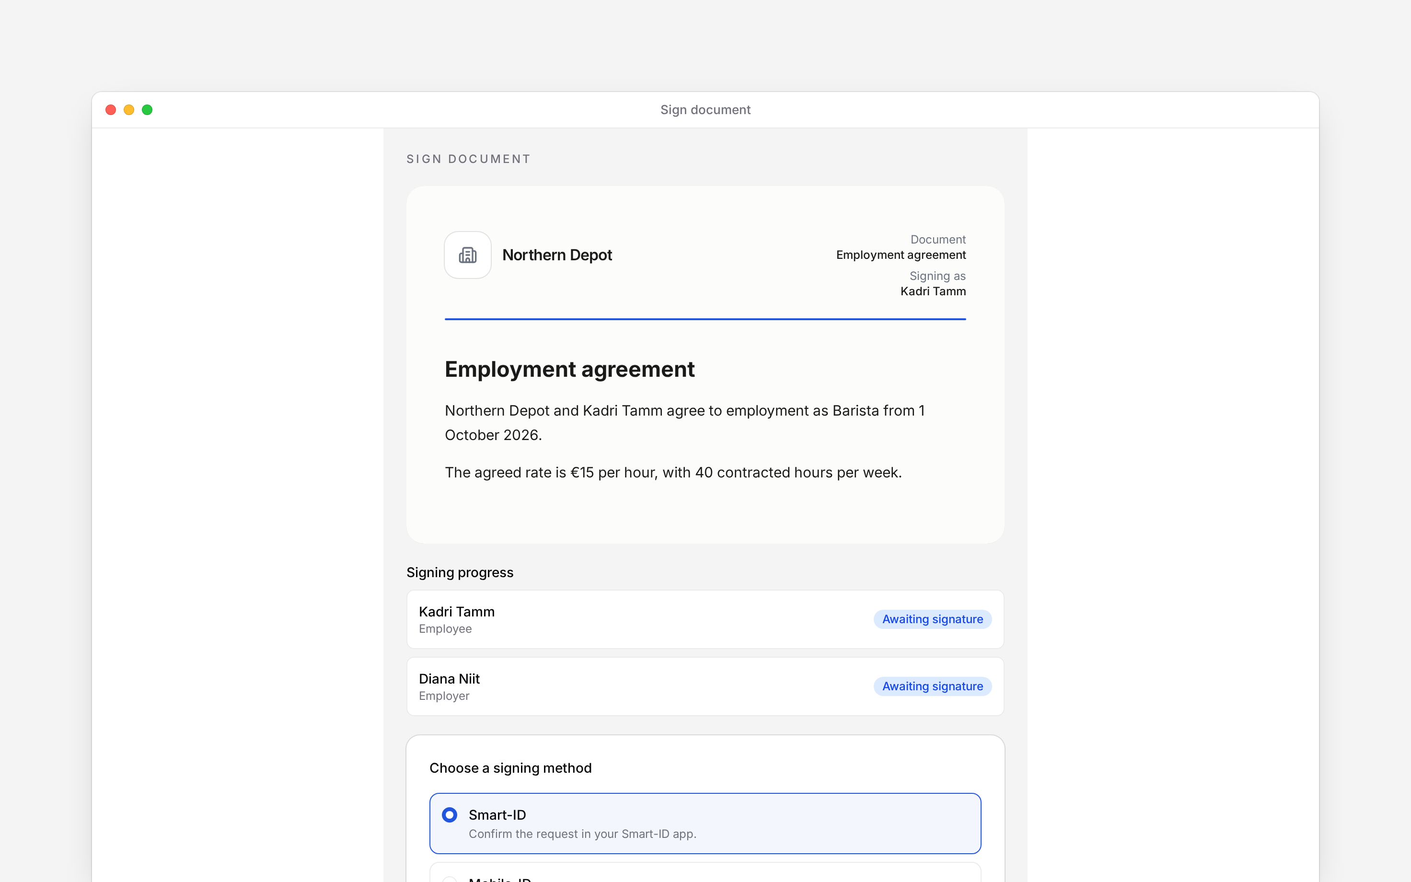
Task: Select the Smart-ID radio button
Action: [449, 814]
